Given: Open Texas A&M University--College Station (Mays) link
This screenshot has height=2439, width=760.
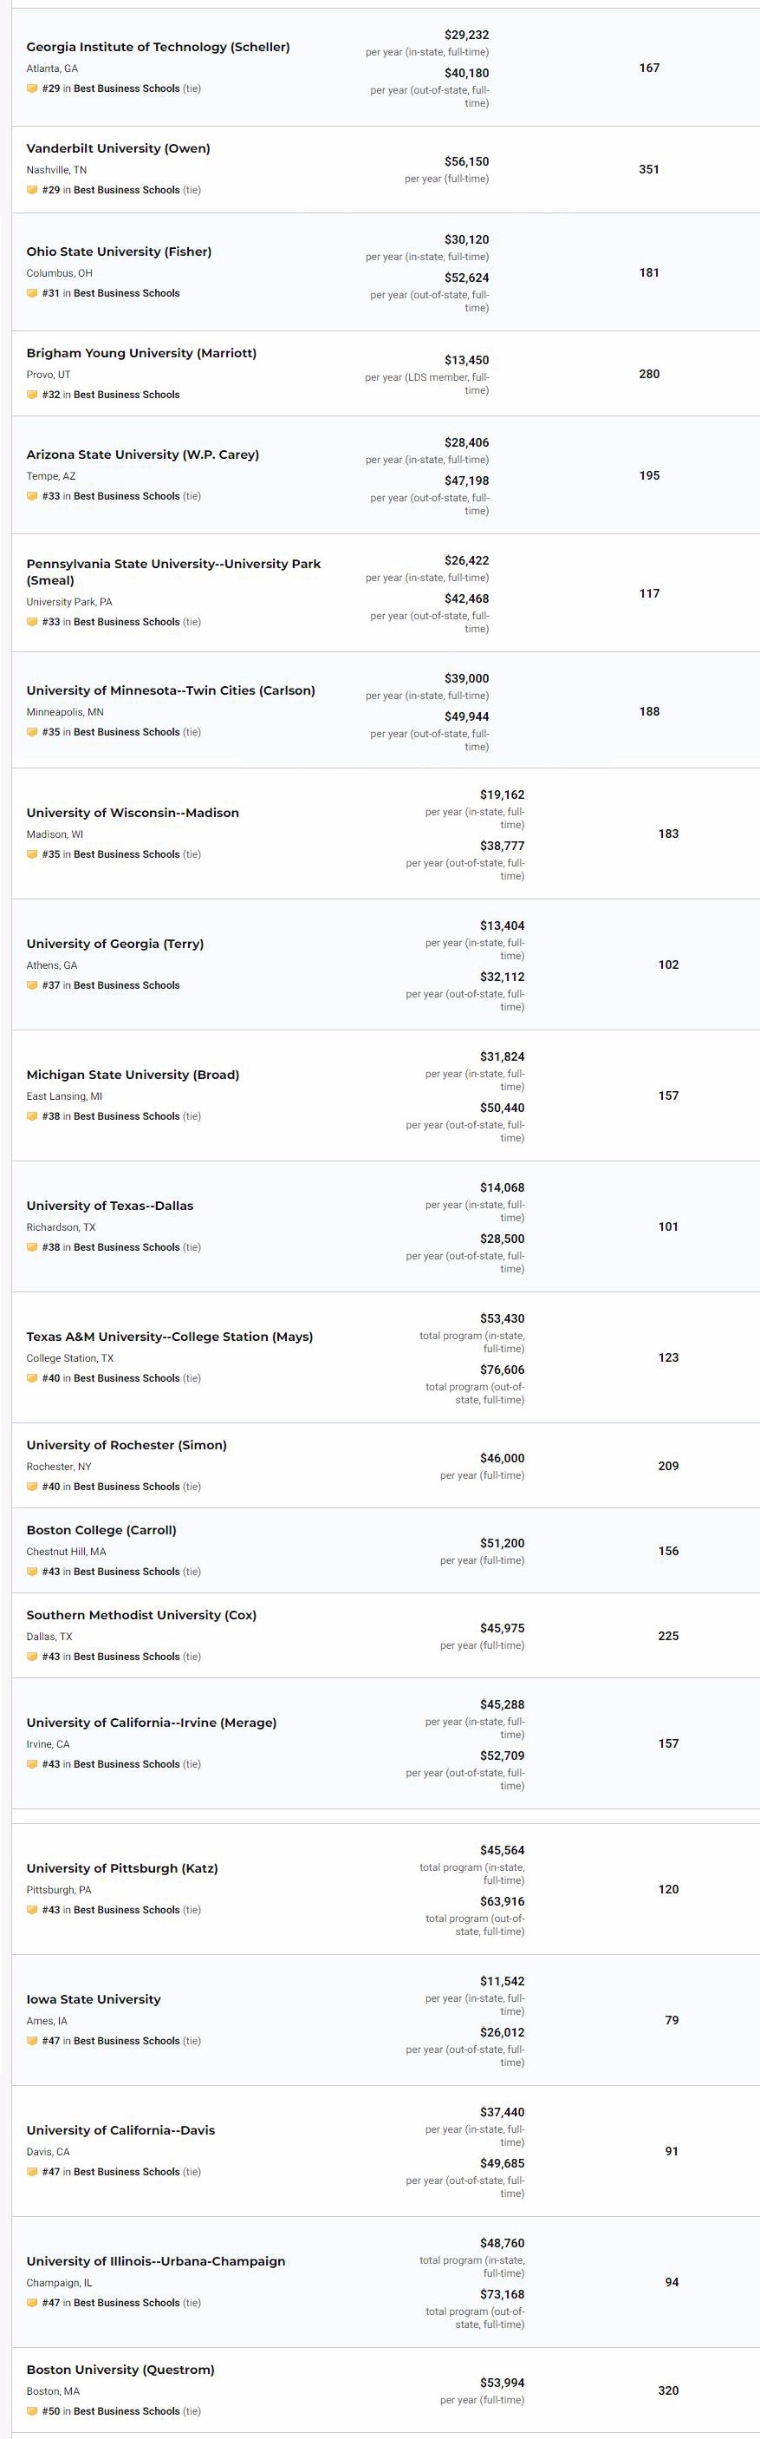Looking at the screenshot, I should click(169, 1337).
